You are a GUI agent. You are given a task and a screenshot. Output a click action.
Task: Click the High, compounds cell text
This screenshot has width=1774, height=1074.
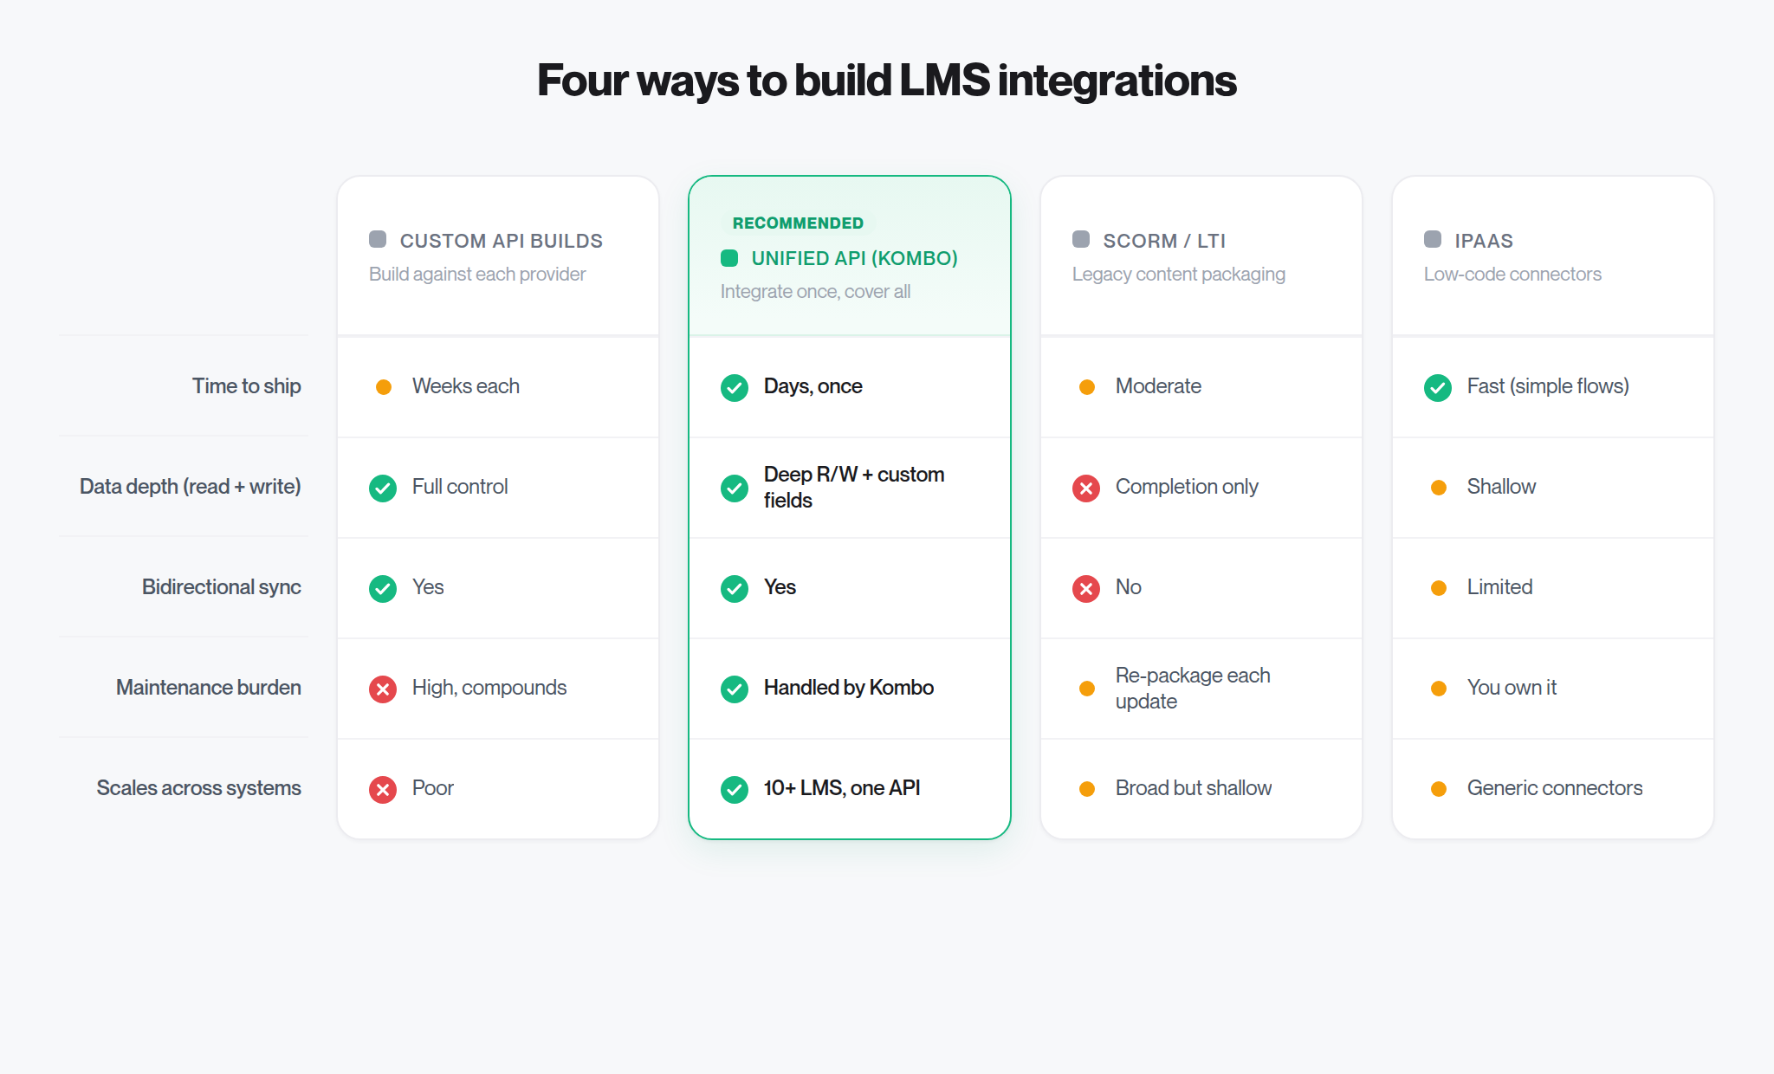[x=489, y=688]
